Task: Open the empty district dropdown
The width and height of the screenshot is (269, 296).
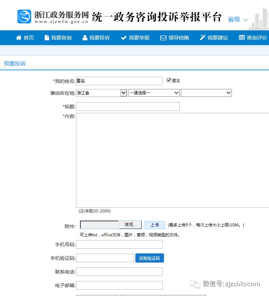Action: (206, 93)
